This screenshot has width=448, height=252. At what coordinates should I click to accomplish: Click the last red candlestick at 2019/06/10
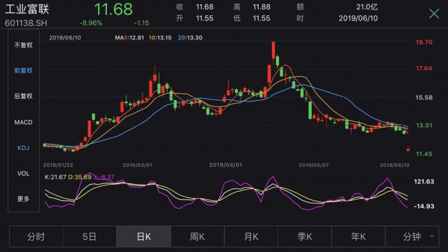click(x=408, y=149)
